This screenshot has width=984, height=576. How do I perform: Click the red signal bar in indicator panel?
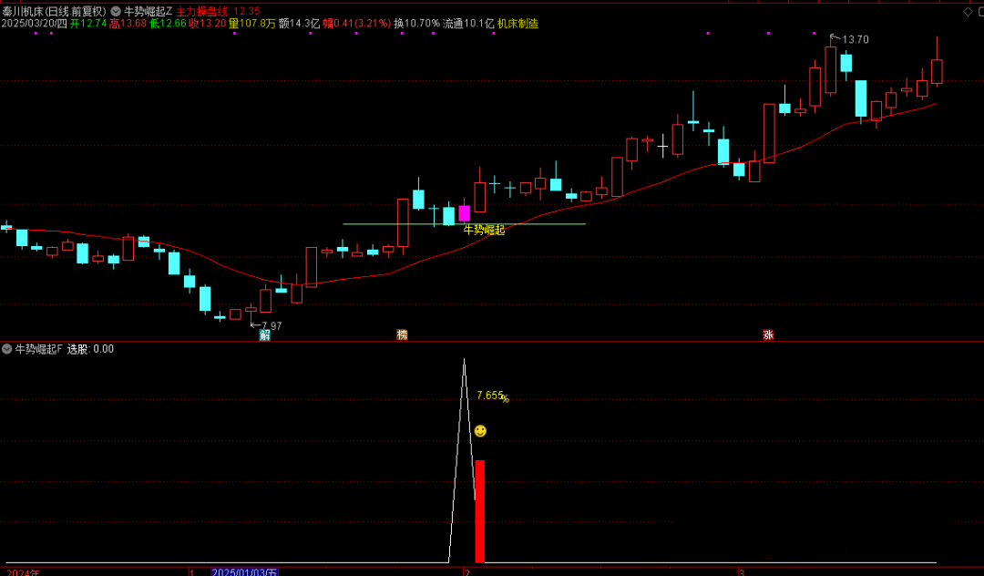(x=479, y=510)
